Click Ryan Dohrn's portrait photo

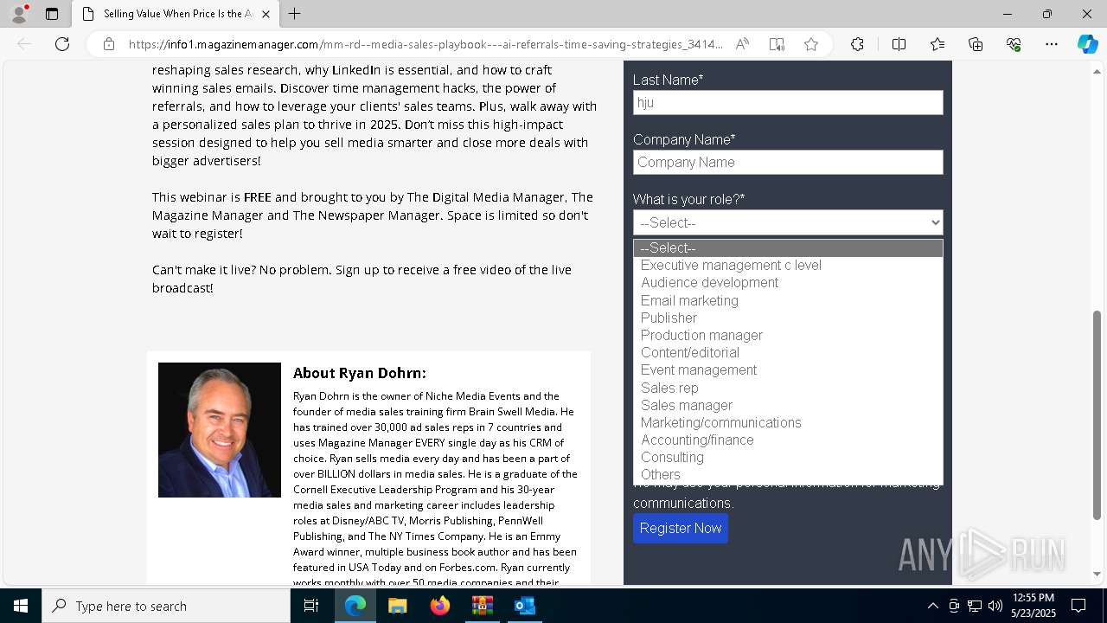(220, 430)
